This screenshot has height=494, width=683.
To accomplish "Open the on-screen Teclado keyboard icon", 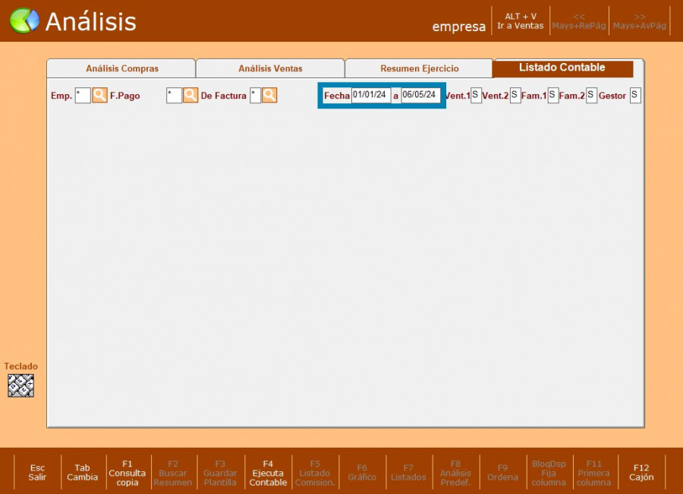I will point(21,385).
